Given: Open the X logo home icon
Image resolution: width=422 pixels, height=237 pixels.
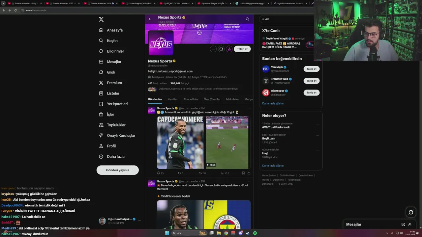Looking at the screenshot, I should (101, 19).
